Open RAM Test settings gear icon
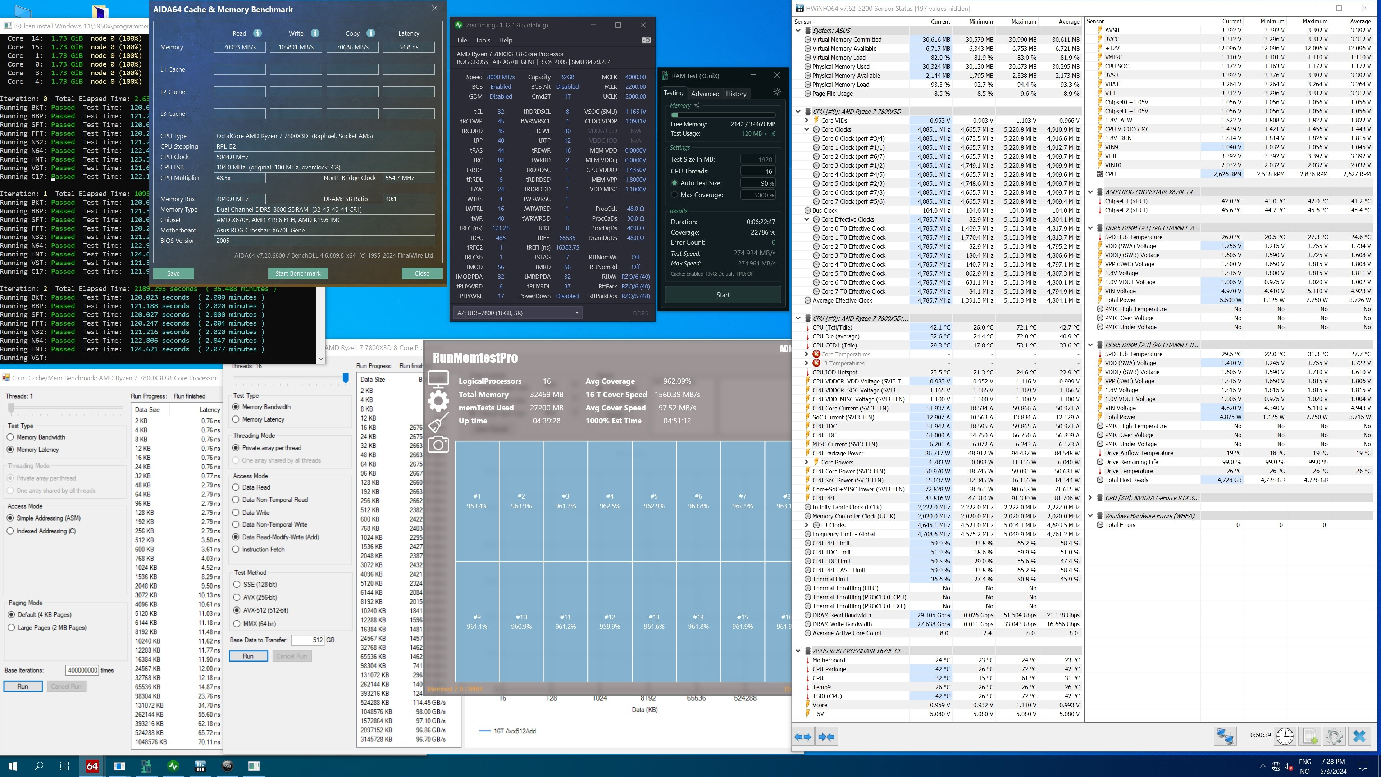 (777, 92)
